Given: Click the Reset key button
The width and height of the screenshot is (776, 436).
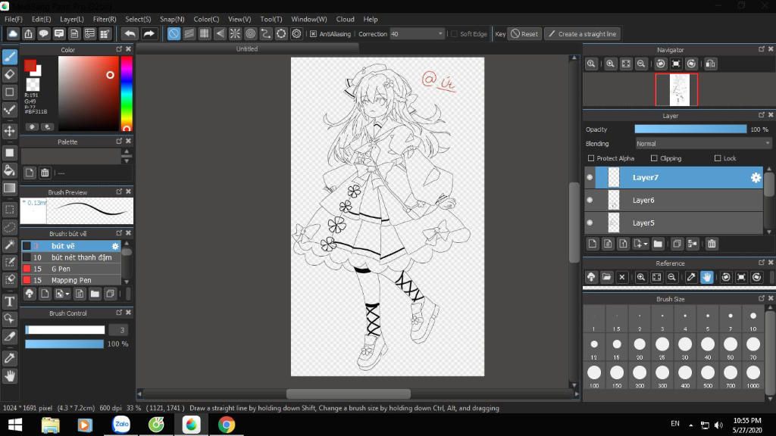Looking at the screenshot, I should tap(524, 33).
